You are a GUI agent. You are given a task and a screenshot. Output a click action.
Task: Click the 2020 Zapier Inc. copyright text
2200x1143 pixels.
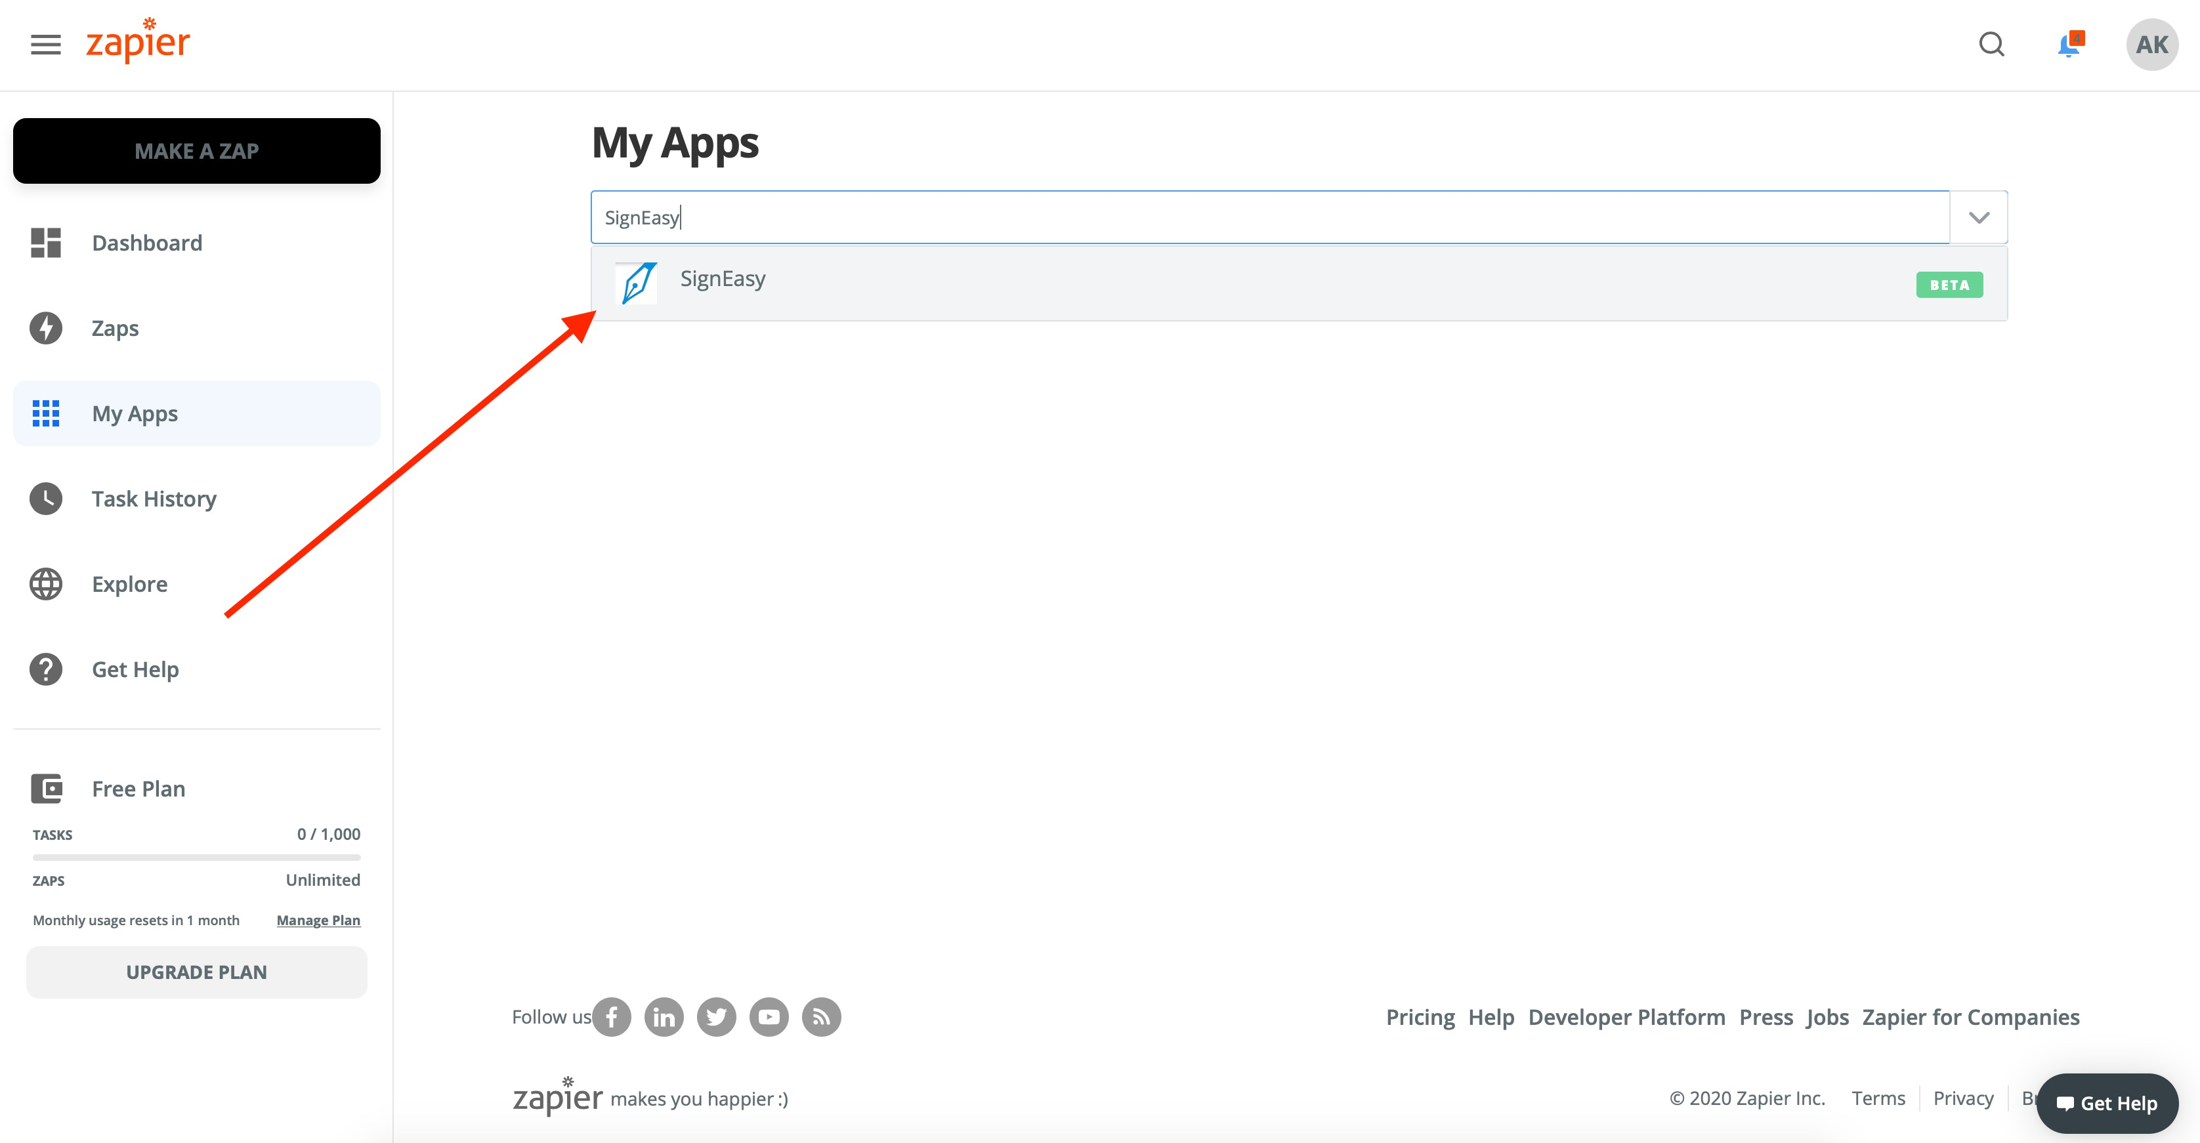(x=1747, y=1098)
